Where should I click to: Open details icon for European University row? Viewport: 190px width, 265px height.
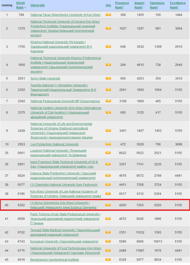(x=108, y=241)
